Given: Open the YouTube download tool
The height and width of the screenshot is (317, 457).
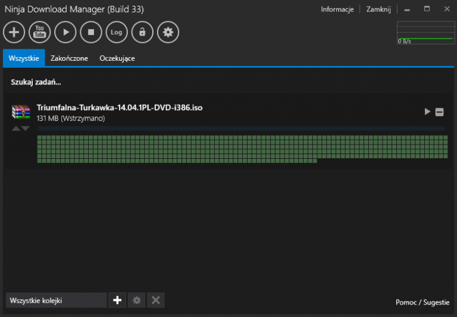Looking at the screenshot, I should [x=40, y=32].
